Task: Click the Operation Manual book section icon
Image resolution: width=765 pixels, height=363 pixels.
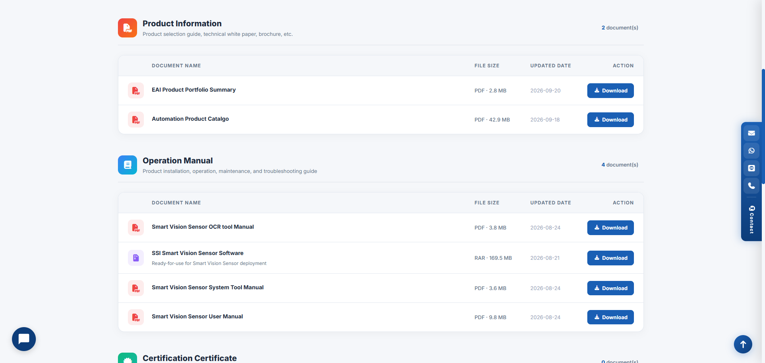Action: click(127, 165)
